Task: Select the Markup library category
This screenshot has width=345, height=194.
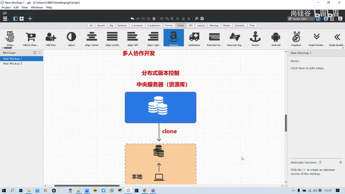Action: [x=214, y=25]
